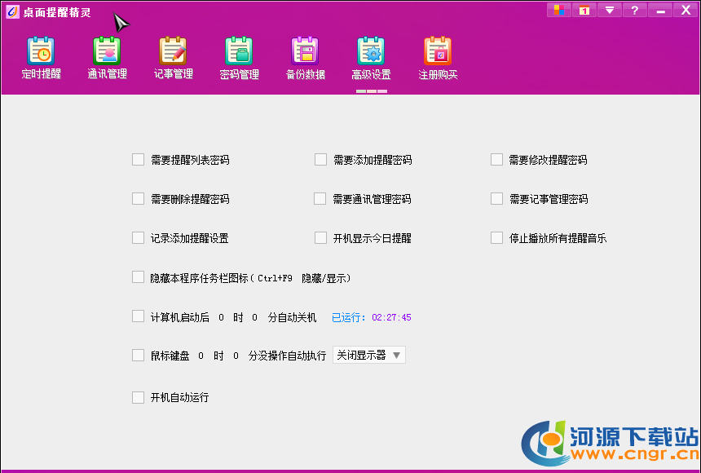Check 计算机启动后自动关机 option
This screenshot has width=701, height=473.
pos(138,316)
